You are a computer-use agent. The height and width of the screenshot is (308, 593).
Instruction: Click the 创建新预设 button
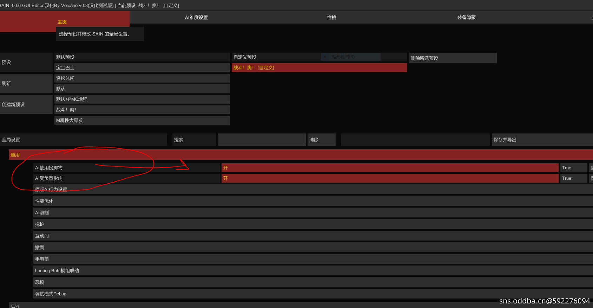tap(26, 105)
